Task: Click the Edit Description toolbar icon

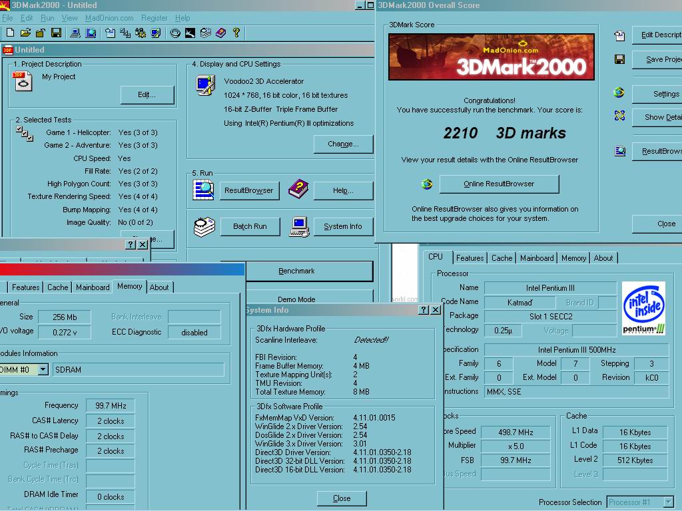Action: [x=110, y=33]
